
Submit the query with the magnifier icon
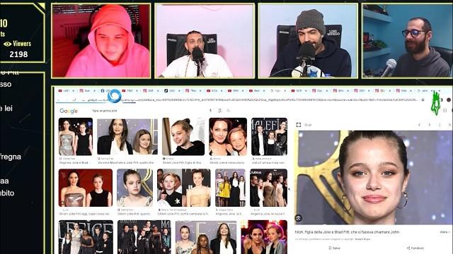(228, 111)
